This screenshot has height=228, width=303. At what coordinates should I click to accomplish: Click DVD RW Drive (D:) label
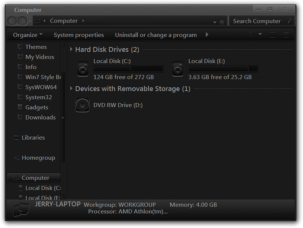point(118,105)
